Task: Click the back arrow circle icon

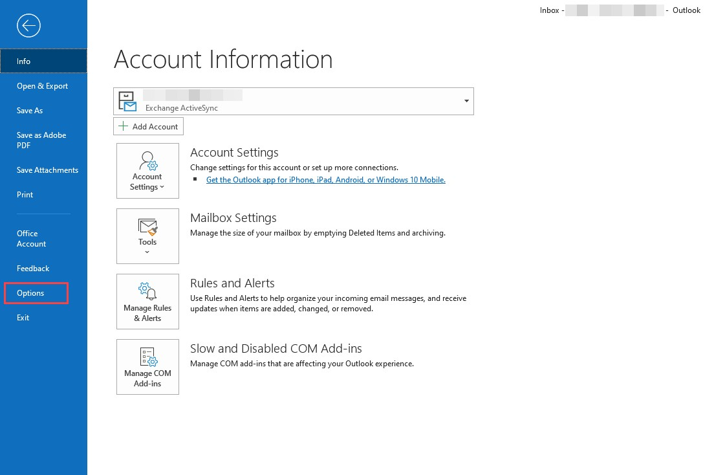Action: [28, 25]
